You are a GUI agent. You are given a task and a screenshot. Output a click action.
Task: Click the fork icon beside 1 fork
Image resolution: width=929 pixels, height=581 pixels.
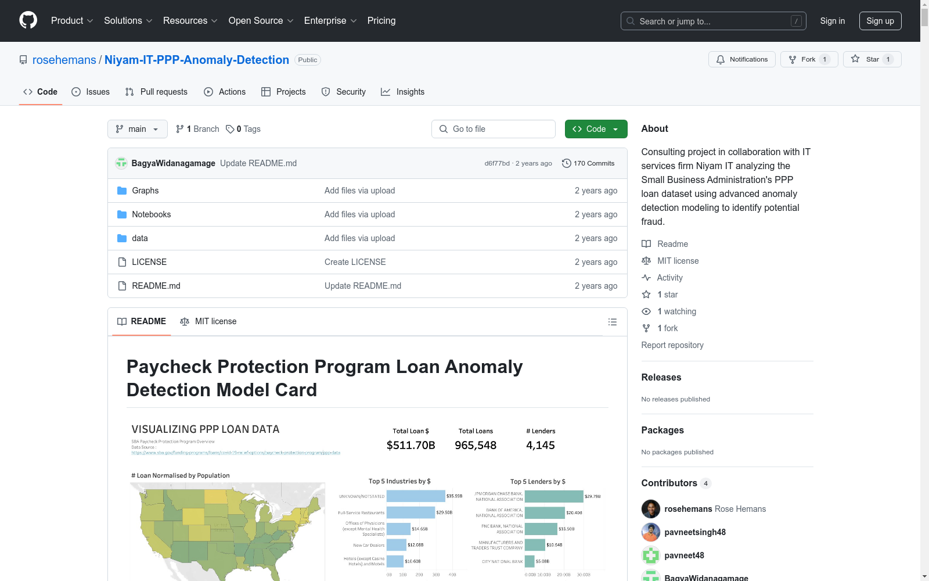click(x=646, y=328)
